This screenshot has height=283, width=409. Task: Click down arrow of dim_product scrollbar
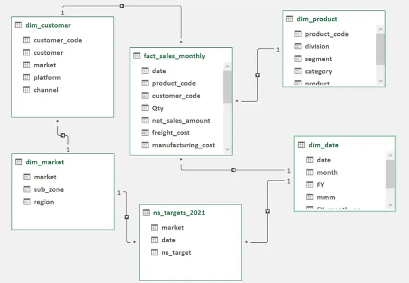pos(381,81)
